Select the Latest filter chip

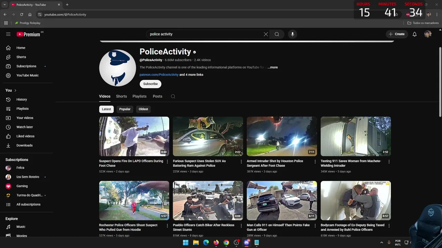coord(106,109)
